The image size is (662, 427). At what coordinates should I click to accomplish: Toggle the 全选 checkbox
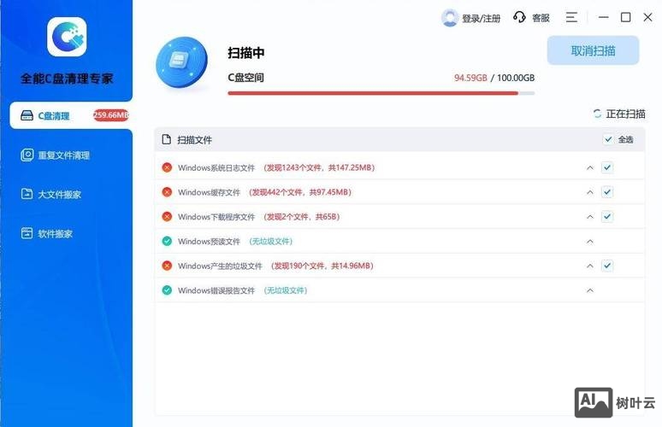(608, 139)
